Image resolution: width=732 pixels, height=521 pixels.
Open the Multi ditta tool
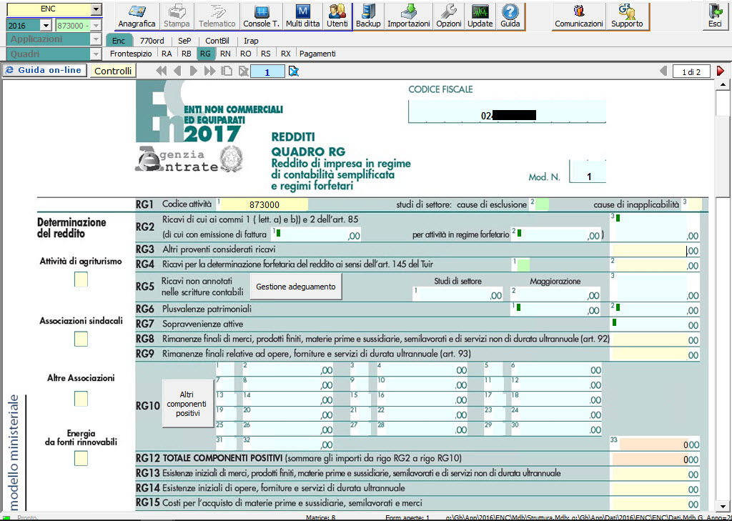click(x=302, y=16)
